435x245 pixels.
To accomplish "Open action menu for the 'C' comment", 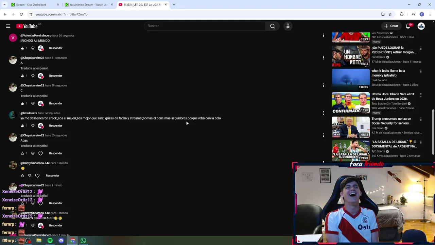I will coord(323,85).
